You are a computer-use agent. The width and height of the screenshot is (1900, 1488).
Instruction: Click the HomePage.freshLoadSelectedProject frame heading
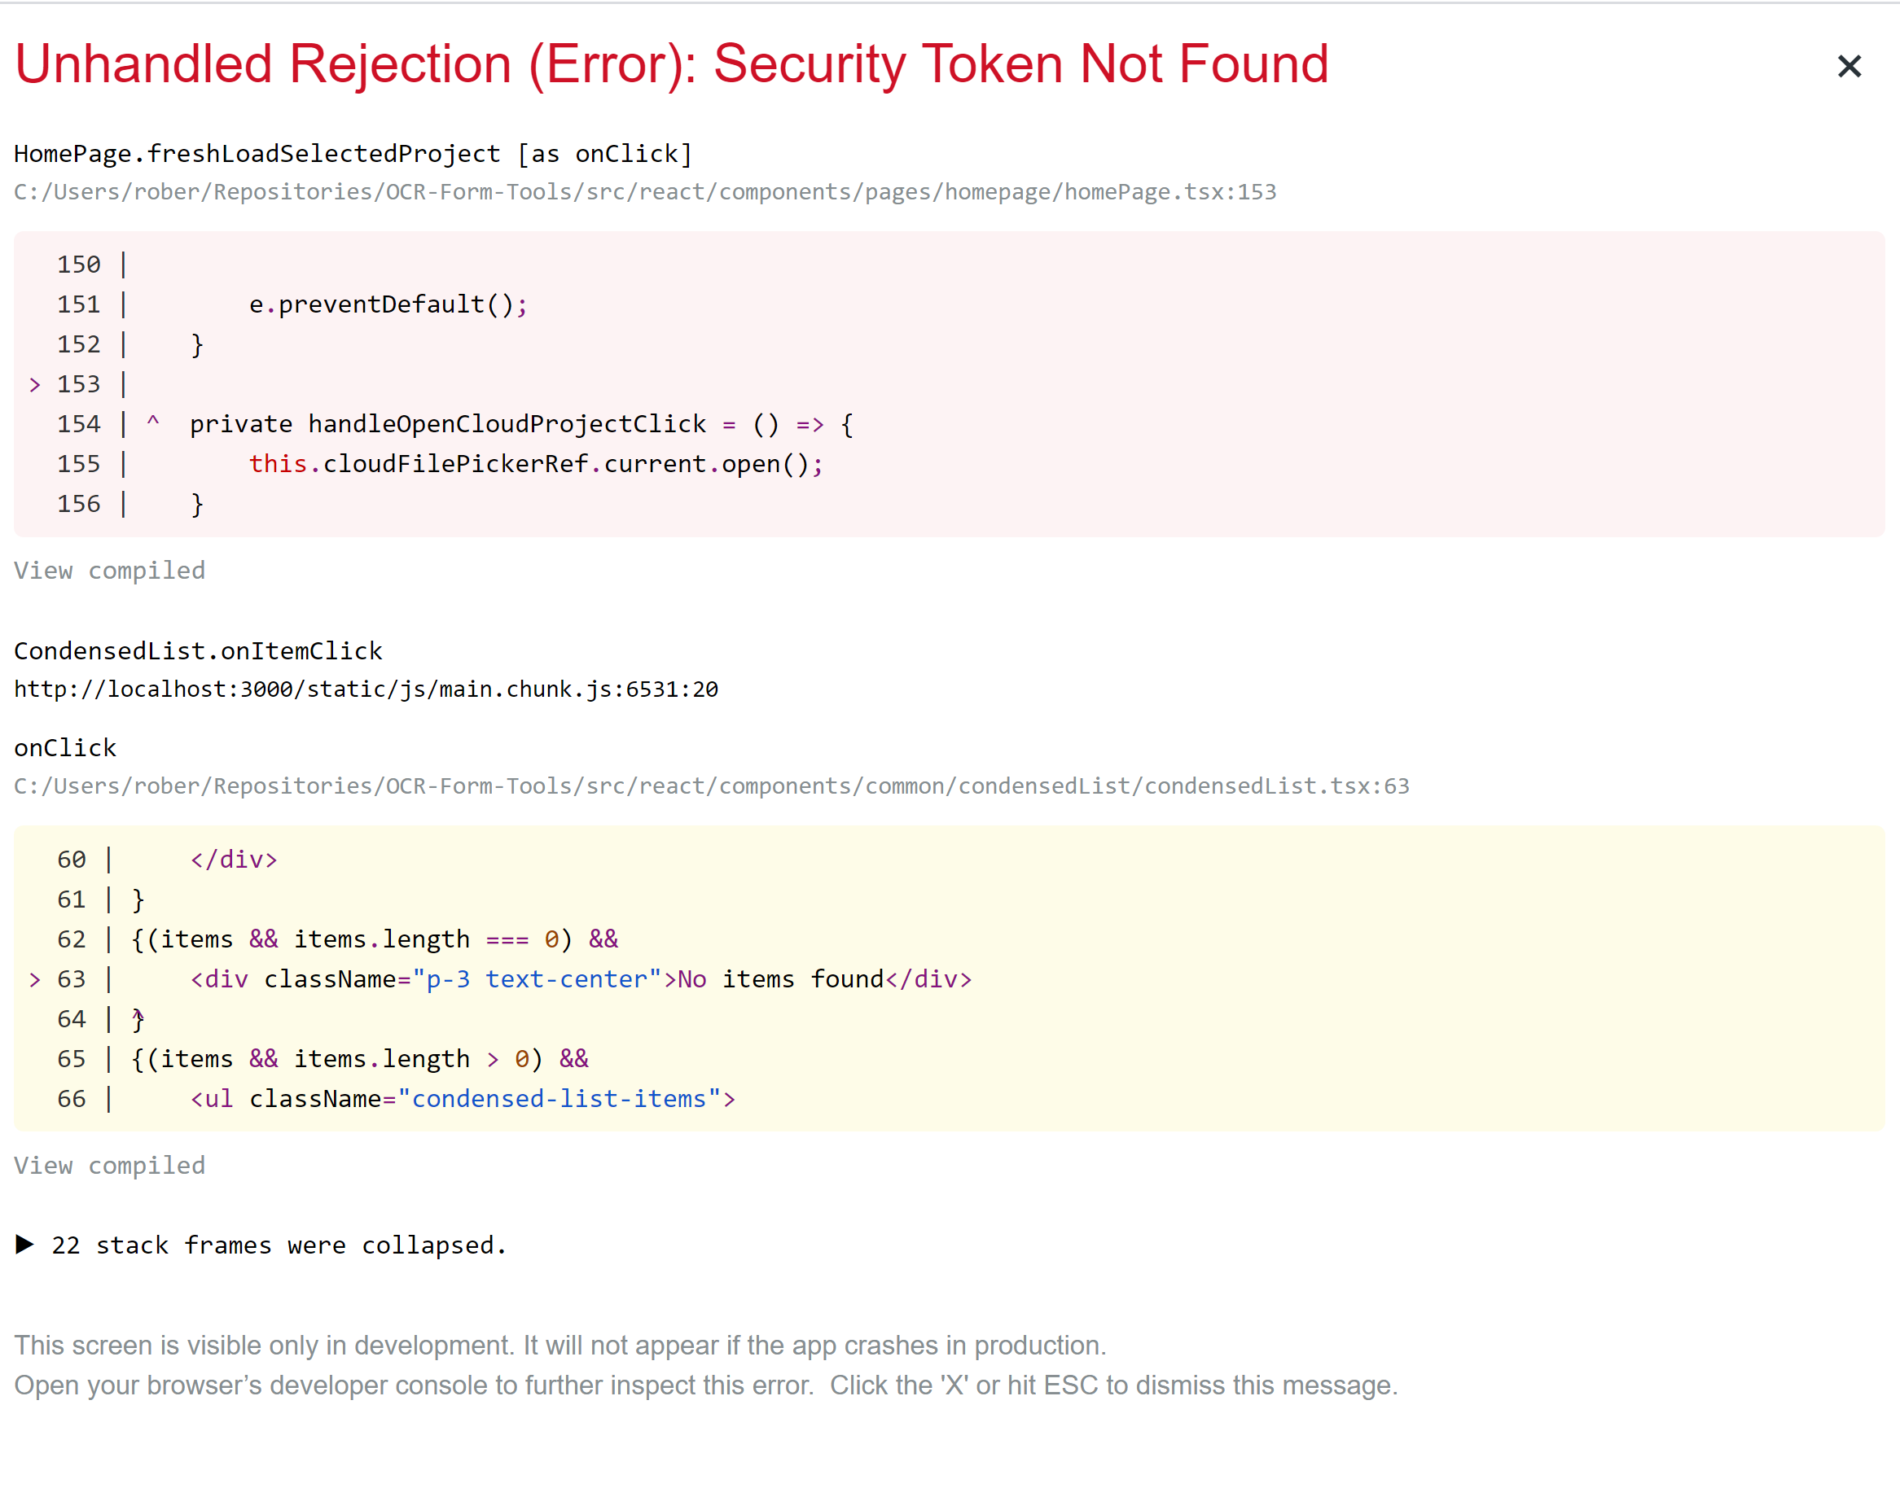[x=353, y=152]
